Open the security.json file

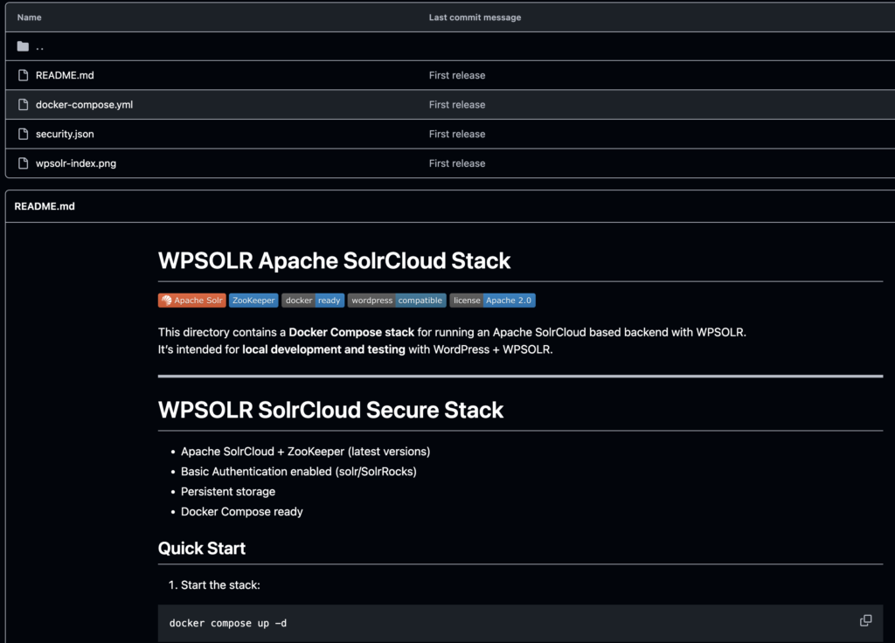[x=65, y=134]
